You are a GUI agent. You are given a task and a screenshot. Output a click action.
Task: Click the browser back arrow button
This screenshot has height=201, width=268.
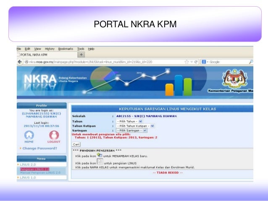(20, 62)
